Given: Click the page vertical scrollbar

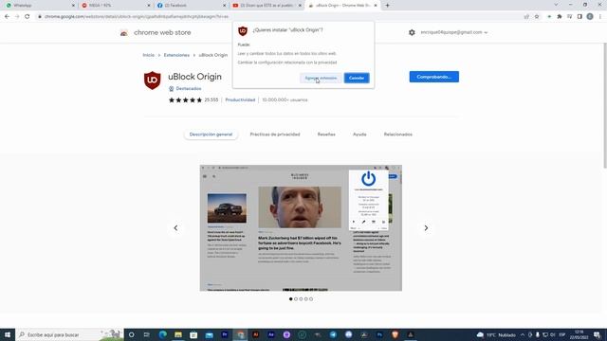Looking at the screenshot, I should (605, 105).
